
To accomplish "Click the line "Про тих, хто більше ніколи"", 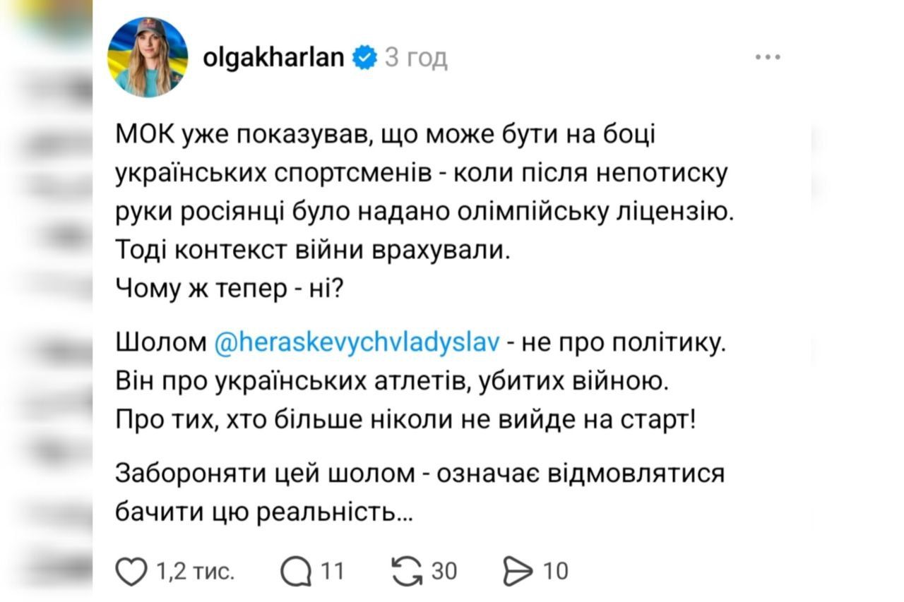I will pyautogui.click(x=405, y=421).
